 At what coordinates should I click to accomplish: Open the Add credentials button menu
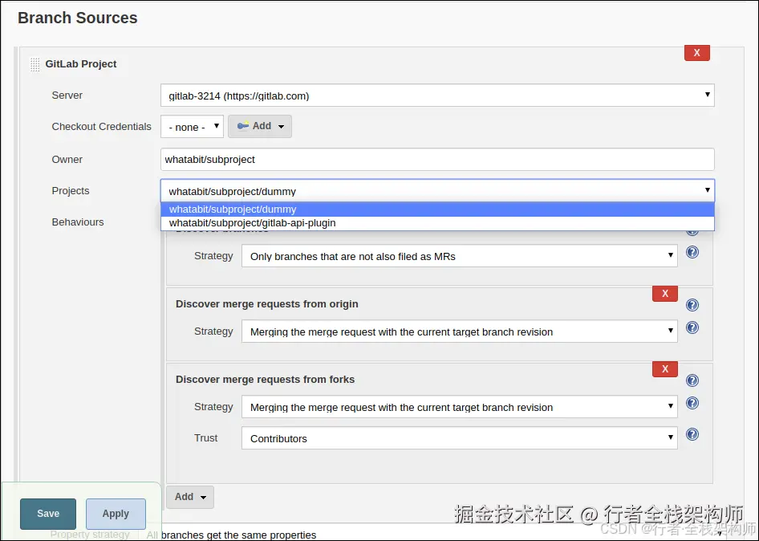[260, 126]
